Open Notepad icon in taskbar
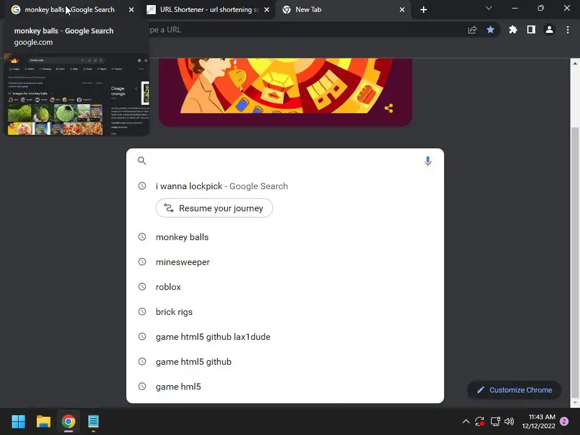 [93, 421]
